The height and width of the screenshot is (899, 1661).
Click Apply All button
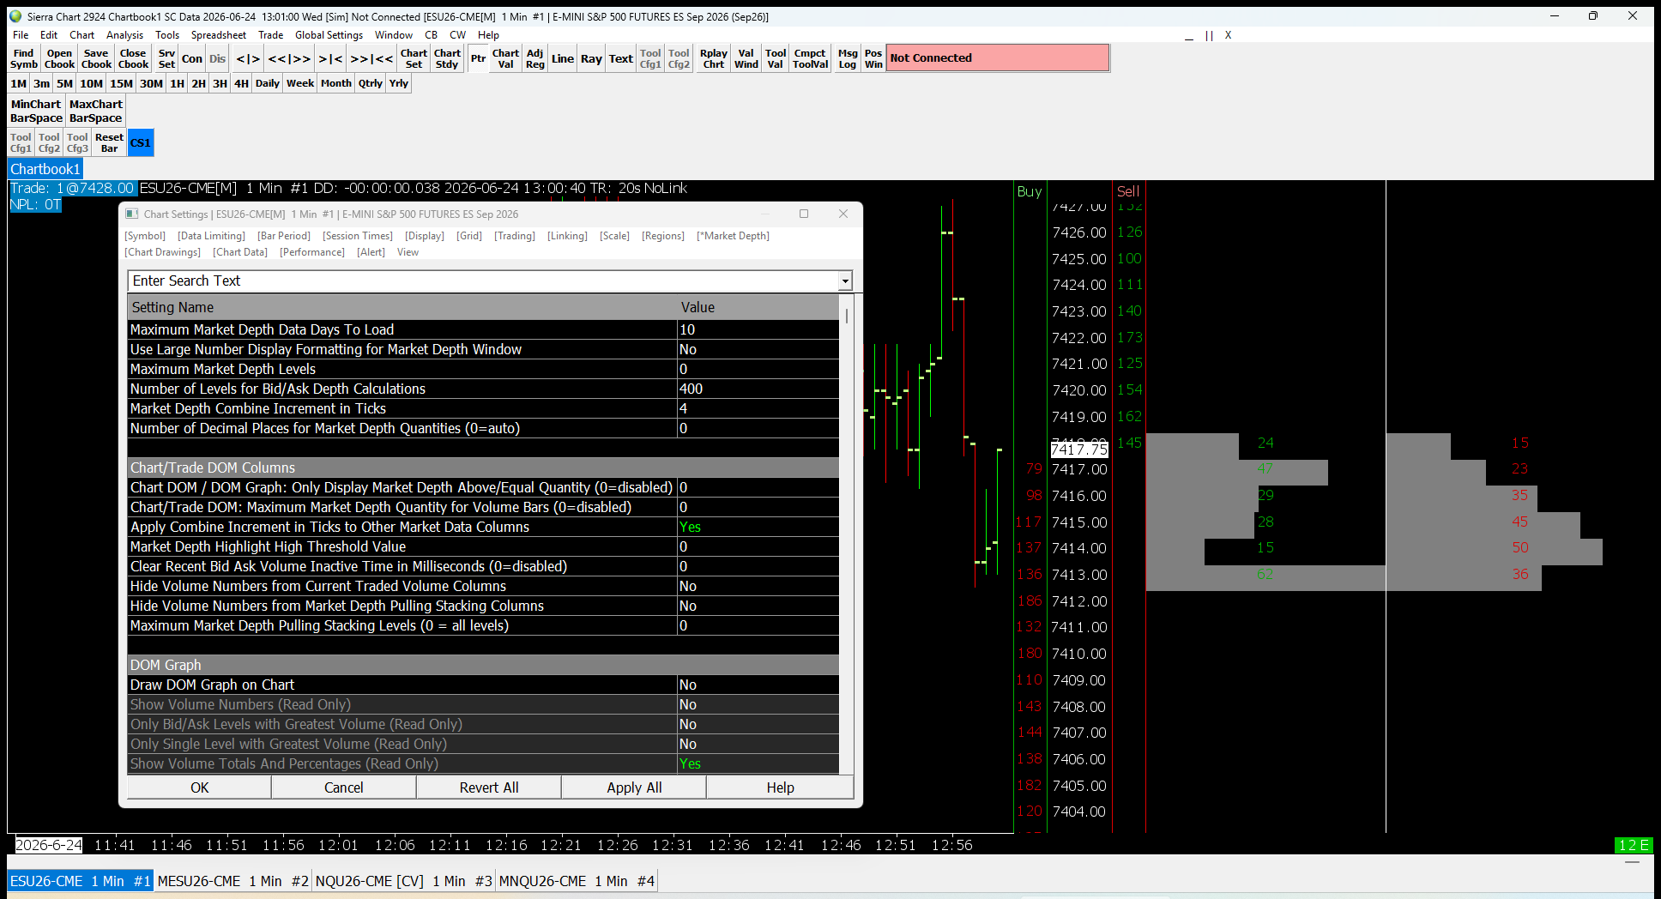coord(634,787)
